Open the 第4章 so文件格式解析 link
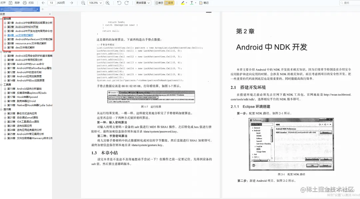 click(x=20, y=35)
